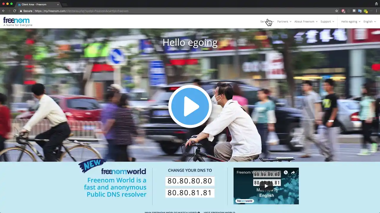Expand the Partners dropdown menu
Viewport: 380px width, 213px height.
click(284, 22)
